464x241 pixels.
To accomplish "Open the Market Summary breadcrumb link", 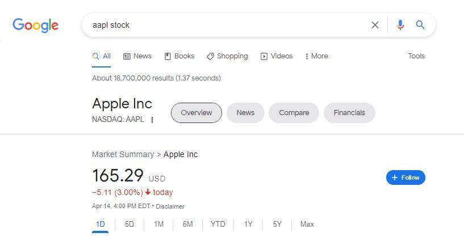I will pyautogui.click(x=123, y=154).
